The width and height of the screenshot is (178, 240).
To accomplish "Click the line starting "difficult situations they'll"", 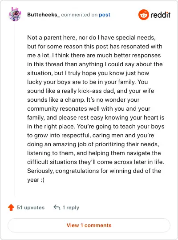I will 96,162.
